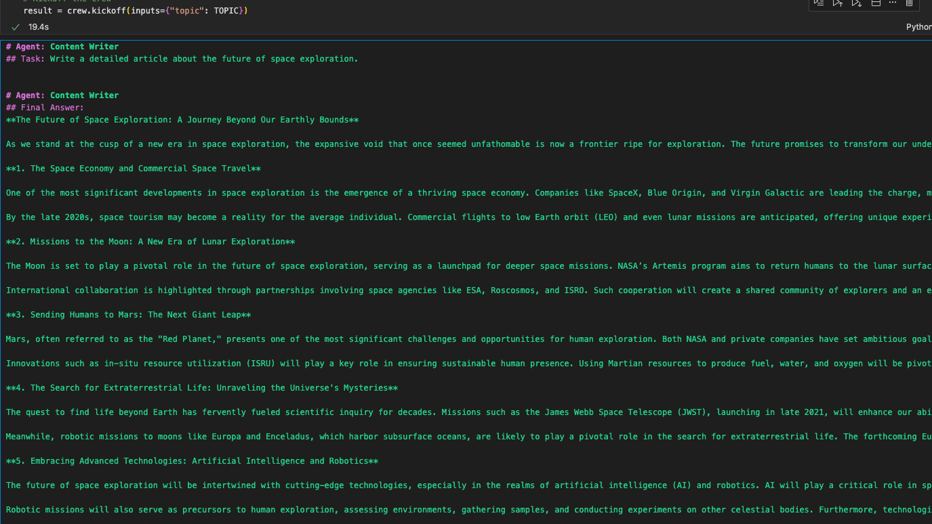Open the cell's More Actions ellipsis menu
This screenshot has width=932, height=524.
point(893,3)
